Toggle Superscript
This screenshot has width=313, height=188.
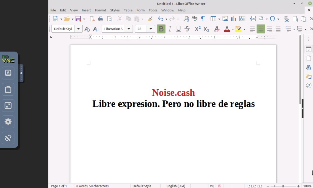tap(198, 29)
